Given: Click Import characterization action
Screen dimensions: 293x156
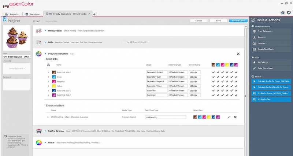Looking at the screenshot, I should pos(271,37).
